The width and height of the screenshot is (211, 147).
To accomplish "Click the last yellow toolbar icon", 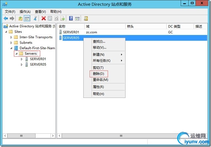I will (x=86, y=18).
